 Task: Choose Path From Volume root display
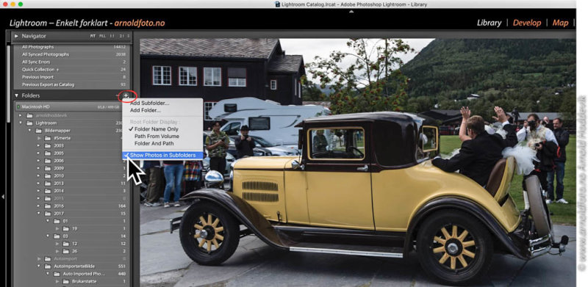pyautogui.click(x=157, y=136)
